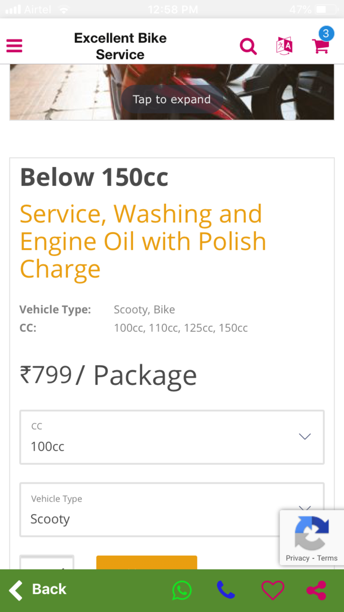Tap the phone call icon
The width and height of the screenshot is (344, 612).
click(x=226, y=590)
